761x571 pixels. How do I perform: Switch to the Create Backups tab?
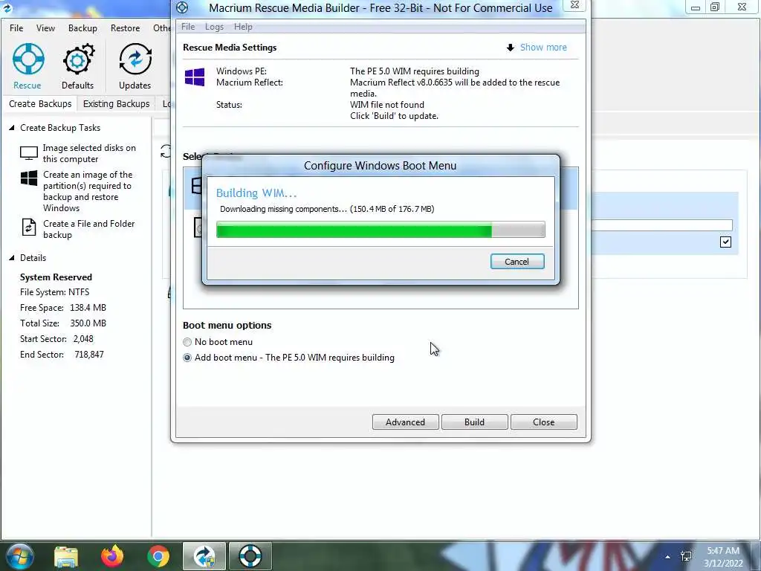[40, 104]
